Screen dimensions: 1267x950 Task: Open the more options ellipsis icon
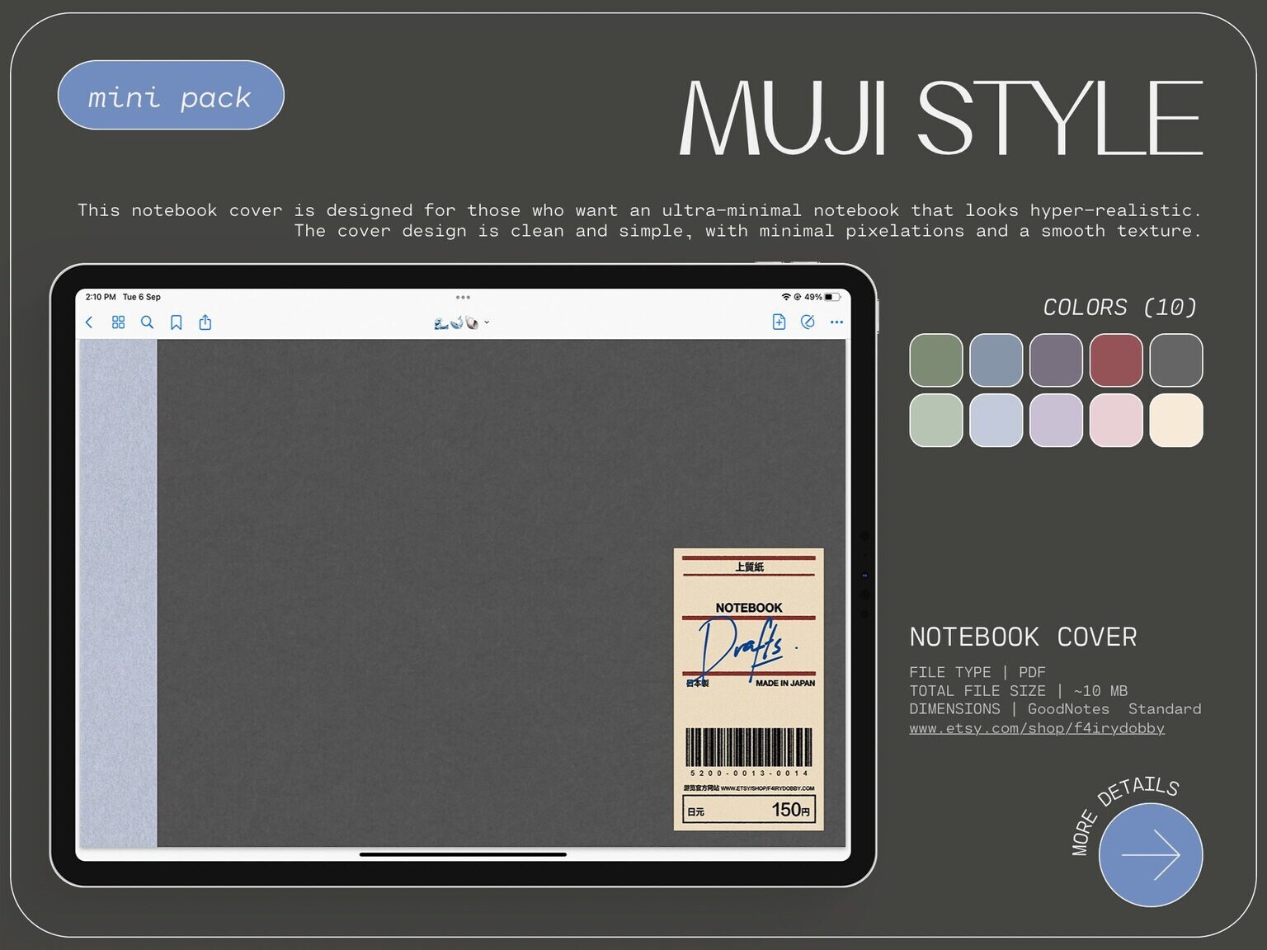pos(836,322)
